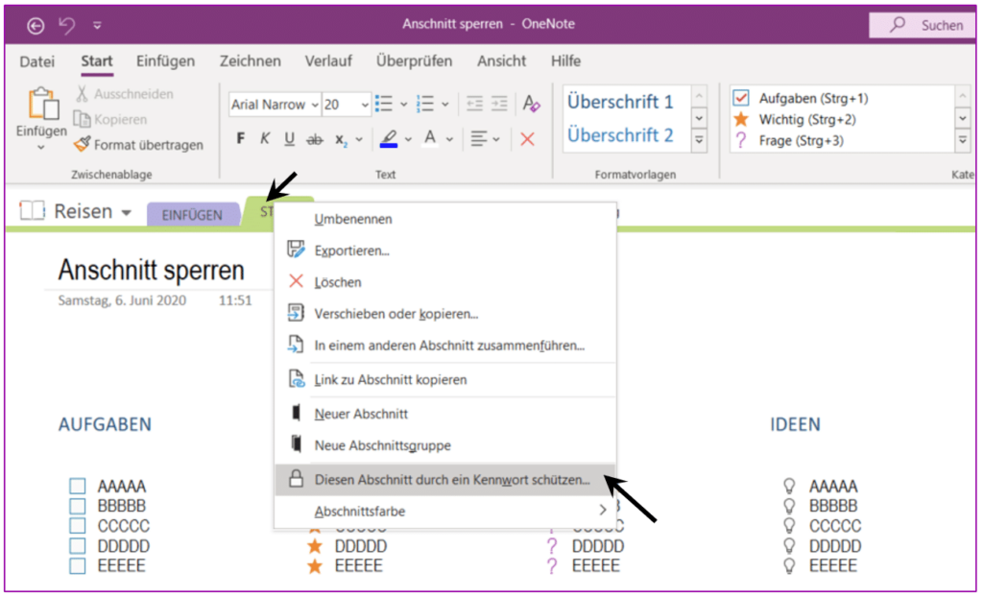Apply the blue text highlight color
The width and height of the screenshot is (983, 596).
point(389,138)
